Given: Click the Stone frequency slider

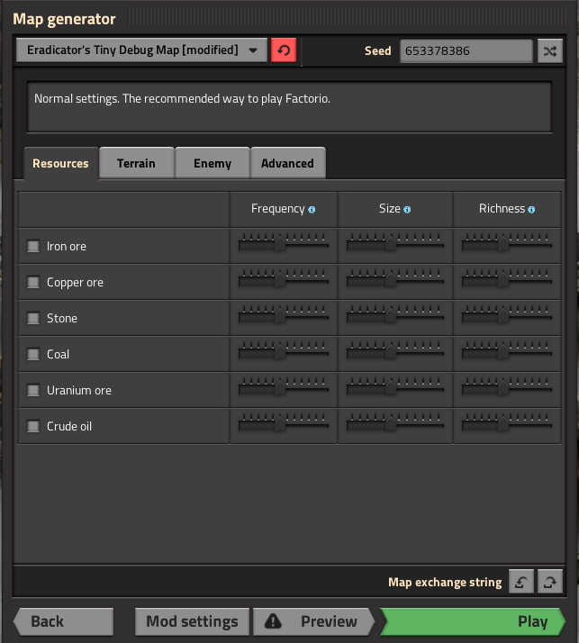Looking at the screenshot, I should tap(284, 315).
